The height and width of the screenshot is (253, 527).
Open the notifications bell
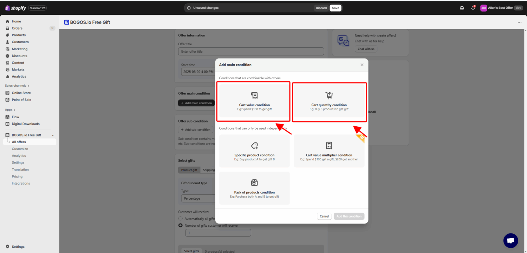tap(473, 8)
